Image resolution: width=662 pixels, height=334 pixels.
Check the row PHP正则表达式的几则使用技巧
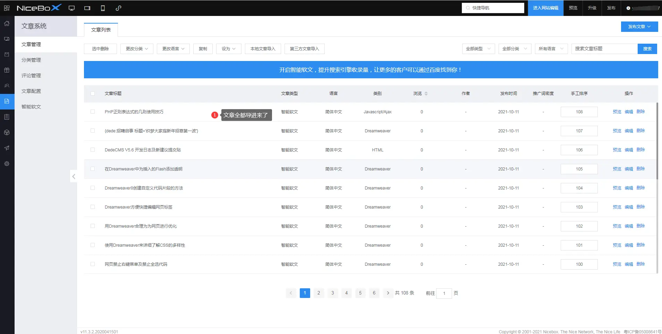point(93,112)
